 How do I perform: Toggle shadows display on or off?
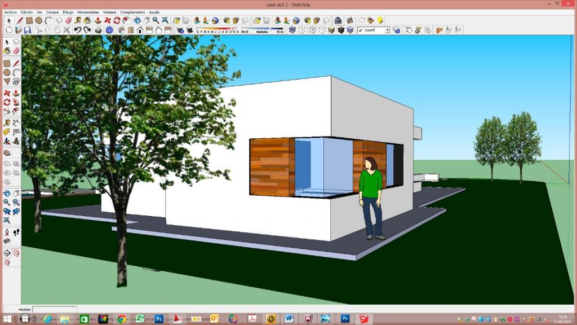tap(181, 30)
